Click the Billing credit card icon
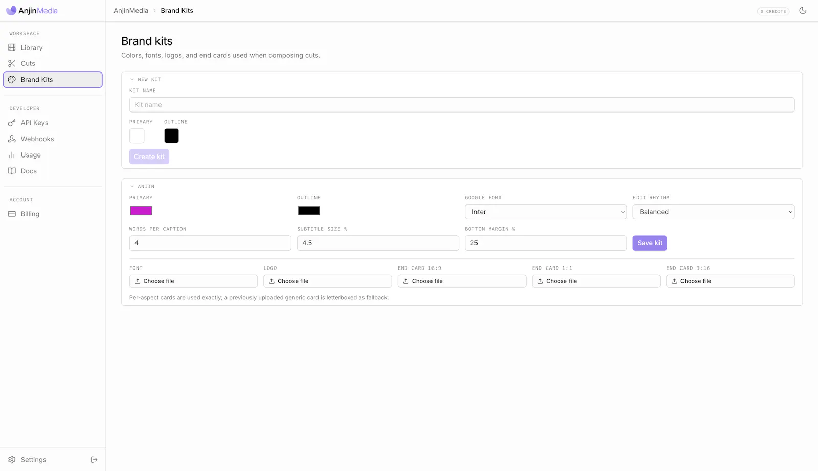 12,214
